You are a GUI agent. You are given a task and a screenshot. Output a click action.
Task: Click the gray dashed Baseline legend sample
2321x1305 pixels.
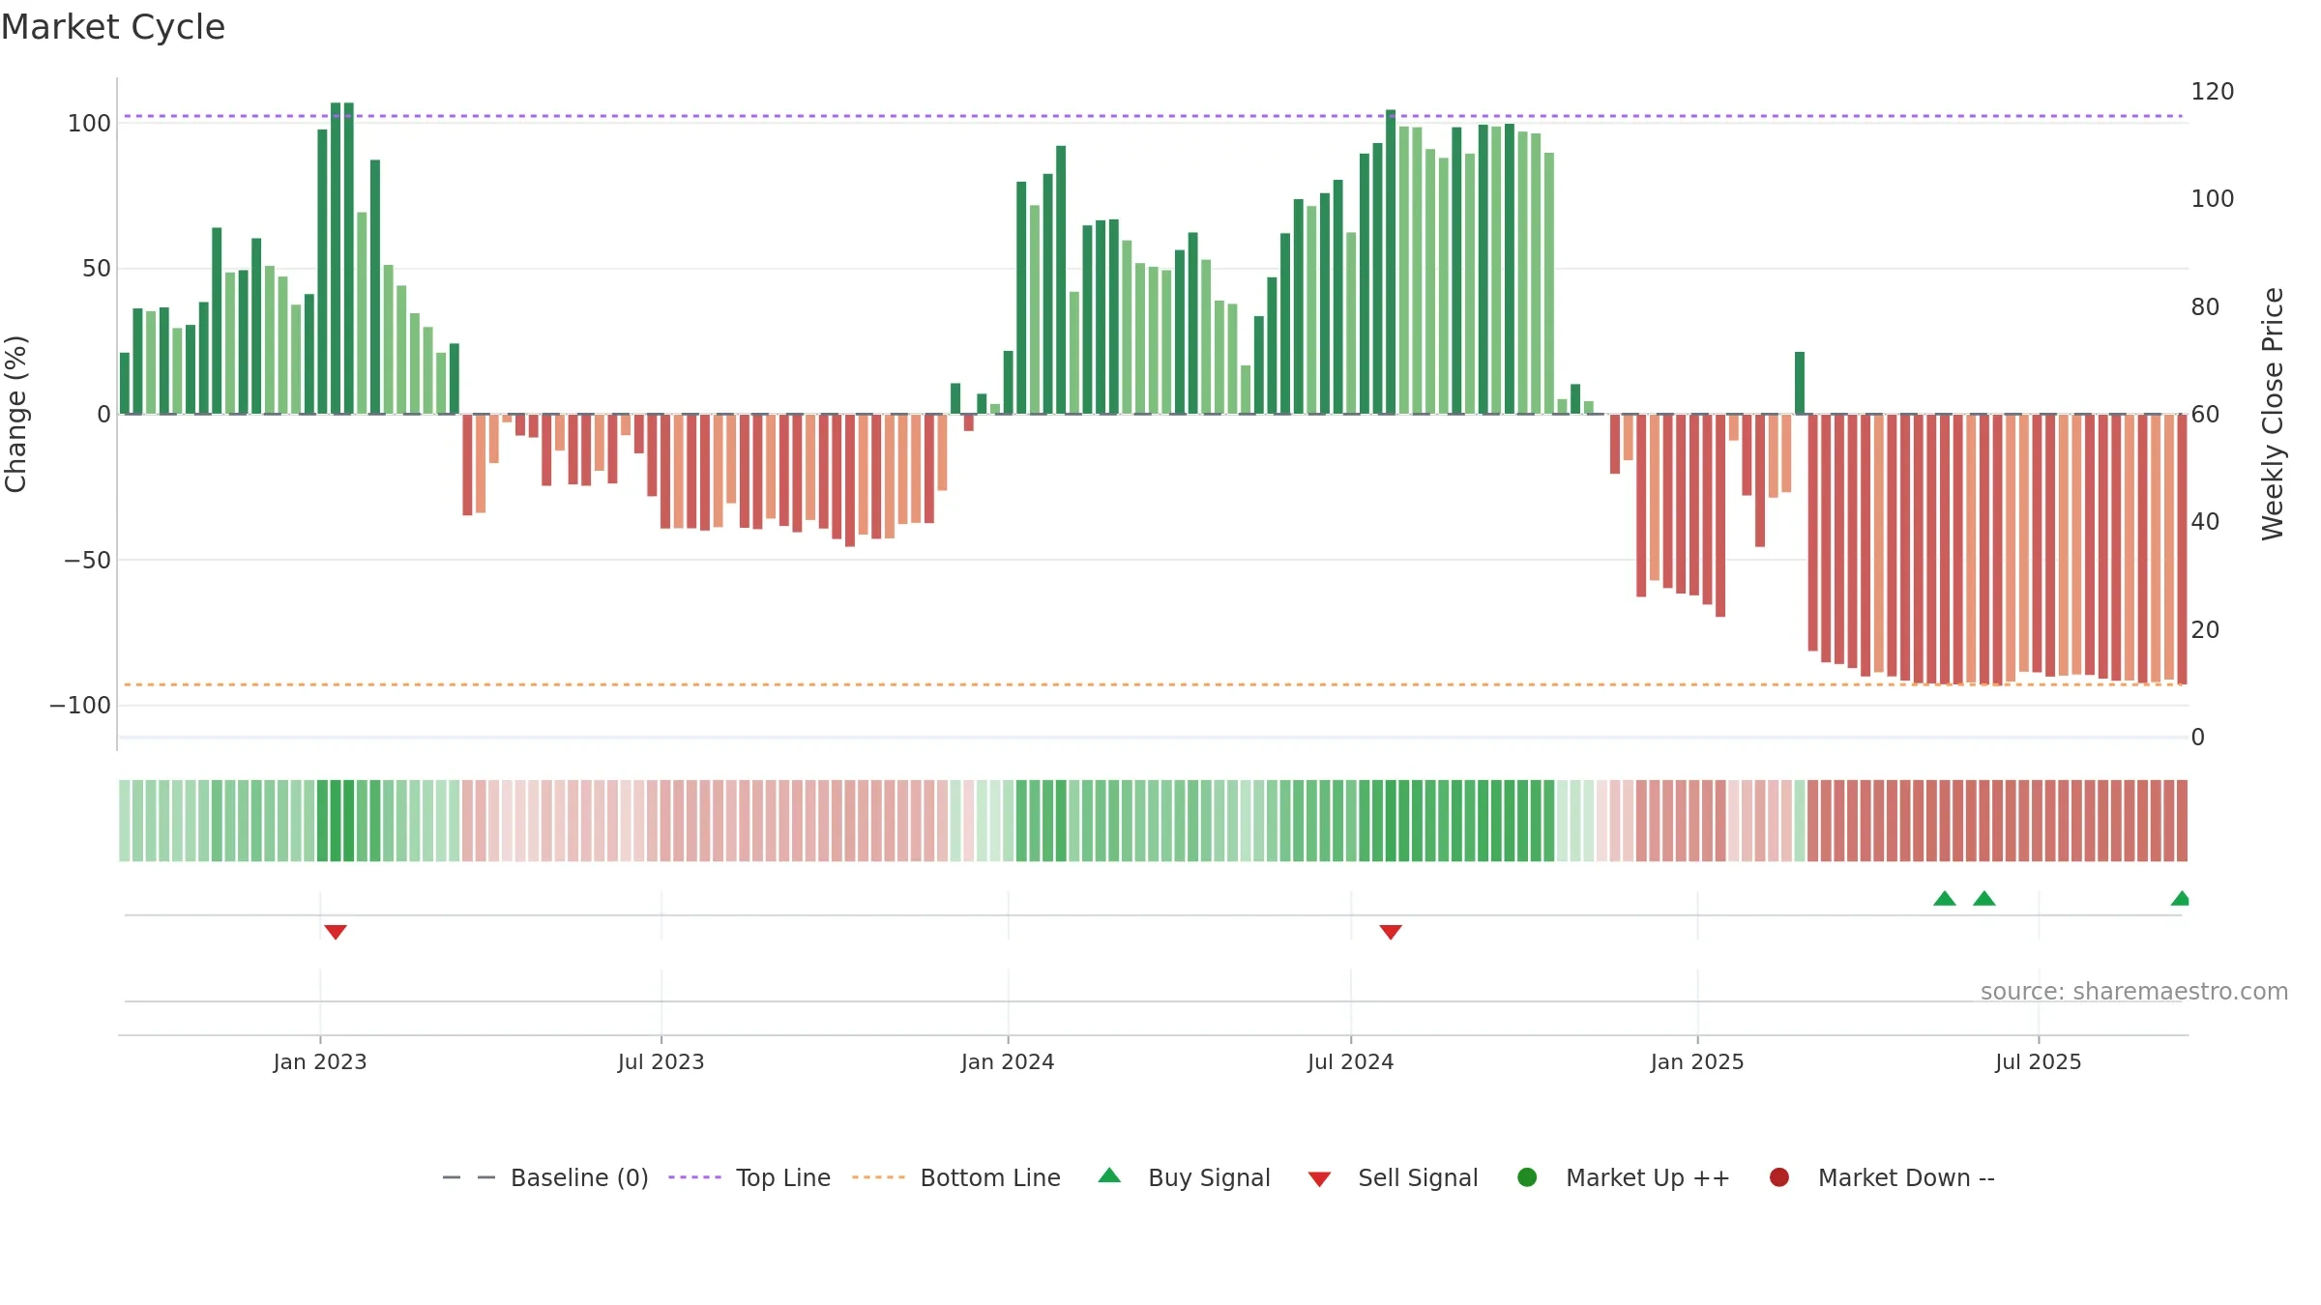click(468, 1177)
